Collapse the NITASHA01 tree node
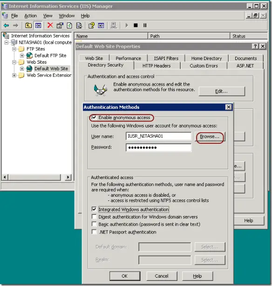Viewport: 272px width, 286px height. pyautogui.click(x=7, y=42)
